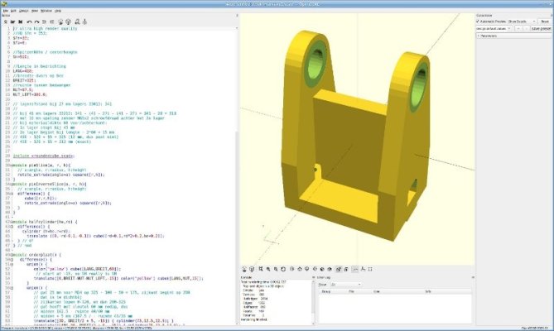Viewport: 554px width, 331px height.
Task: Switch to the Front view
Action: pos(322,269)
